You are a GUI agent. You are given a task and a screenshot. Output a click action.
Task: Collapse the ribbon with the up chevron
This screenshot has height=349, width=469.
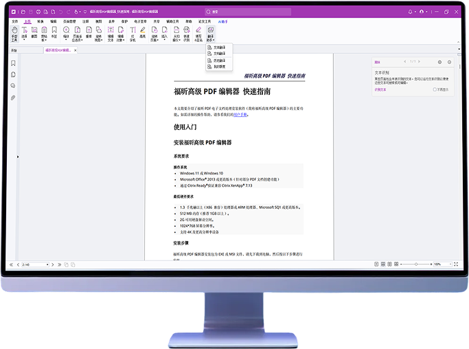point(458,42)
